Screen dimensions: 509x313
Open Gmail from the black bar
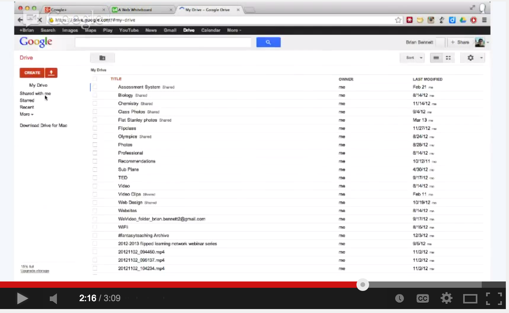[x=170, y=30]
